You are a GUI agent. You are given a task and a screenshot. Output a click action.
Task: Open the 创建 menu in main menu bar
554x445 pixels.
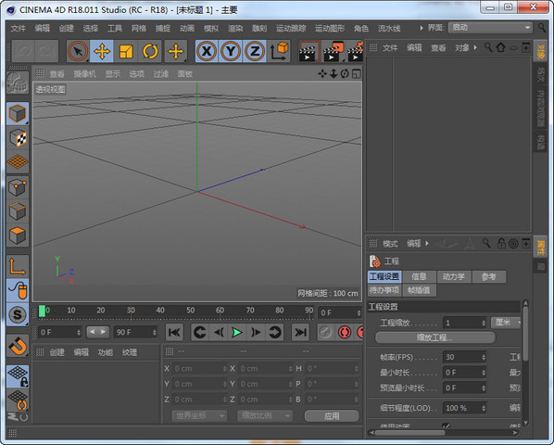[67, 29]
